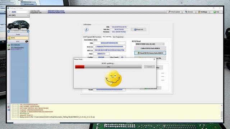Switch to Key Programmer tab
This screenshot has height=129, width=230.
(118, 37)
